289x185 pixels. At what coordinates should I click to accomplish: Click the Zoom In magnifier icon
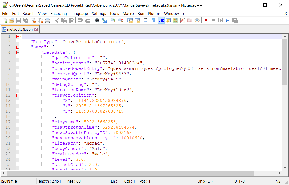click(x=114, y=20)
